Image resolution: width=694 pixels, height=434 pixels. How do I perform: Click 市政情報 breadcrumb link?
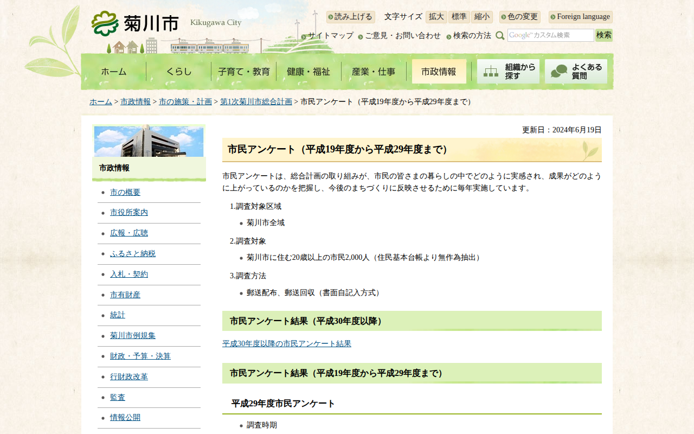136,102
